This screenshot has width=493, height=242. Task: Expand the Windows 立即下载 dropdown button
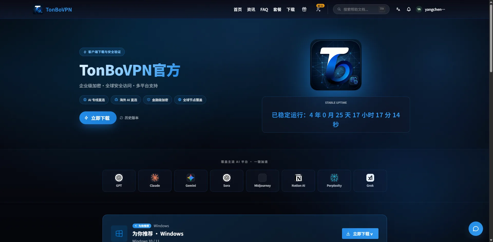360,234
